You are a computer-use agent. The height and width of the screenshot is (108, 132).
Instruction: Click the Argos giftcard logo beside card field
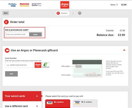point(38,65)
